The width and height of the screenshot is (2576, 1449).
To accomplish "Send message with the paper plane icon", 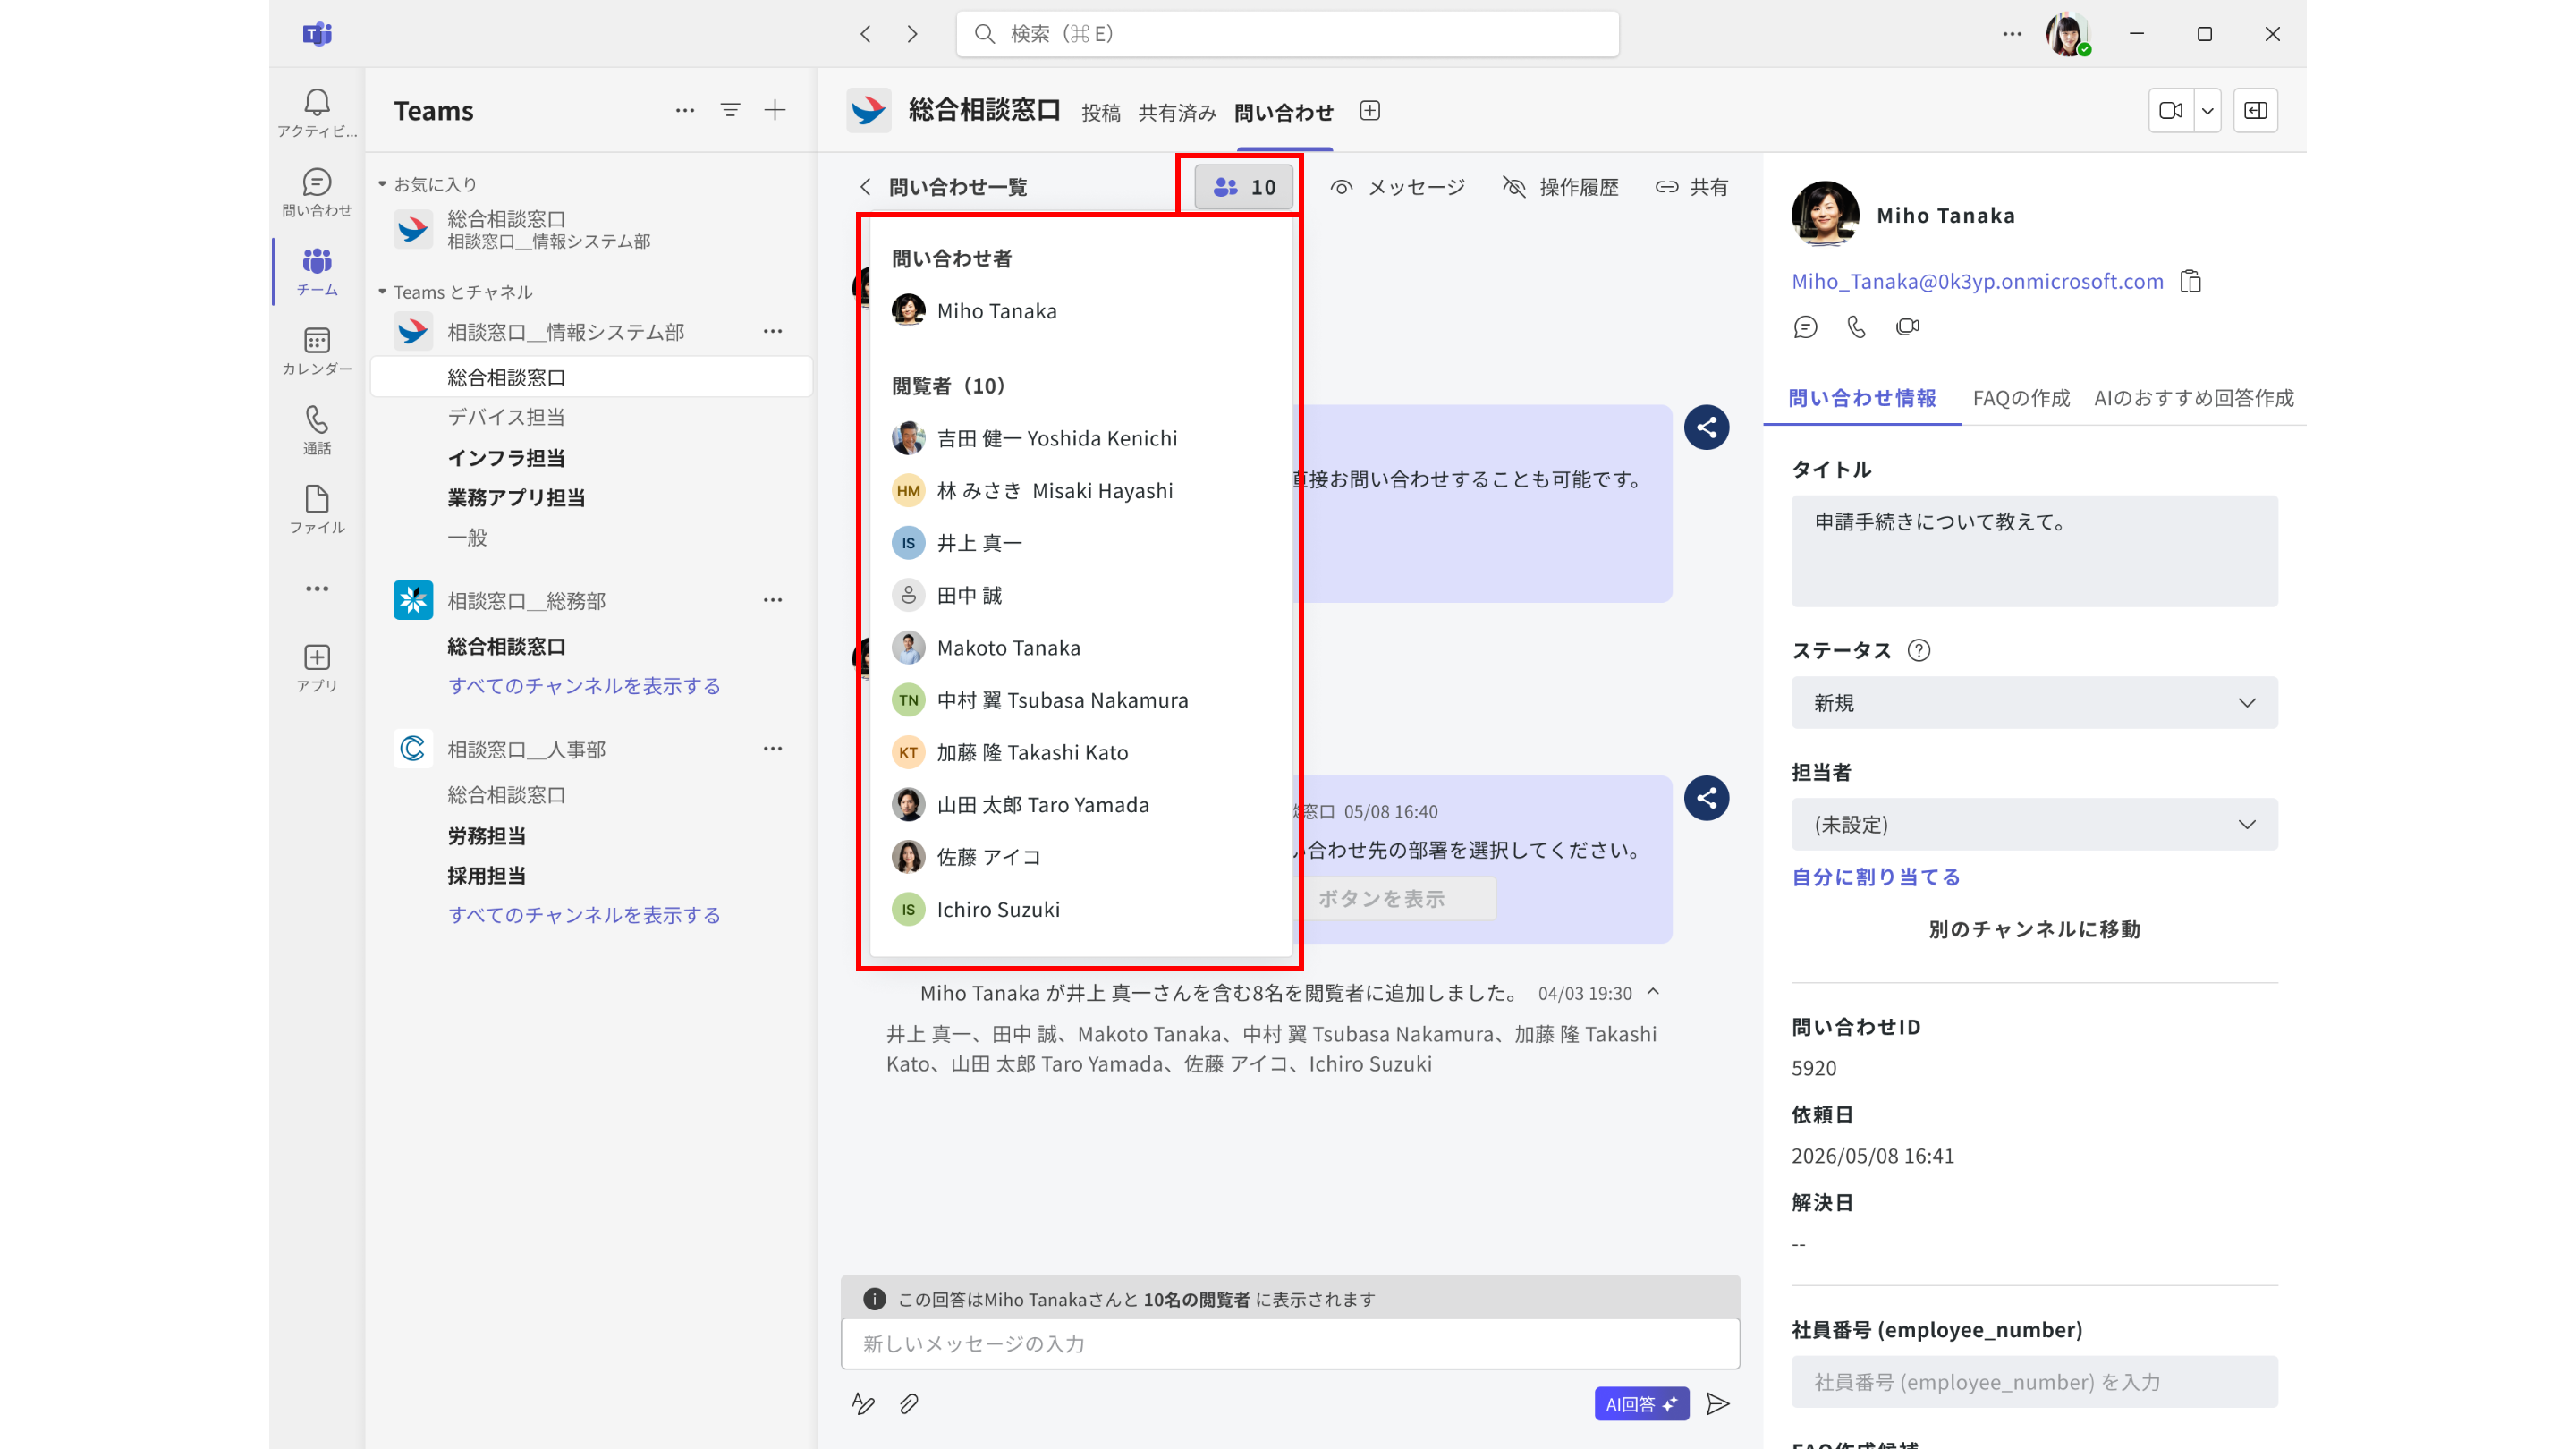I will coord(1718,1404).
